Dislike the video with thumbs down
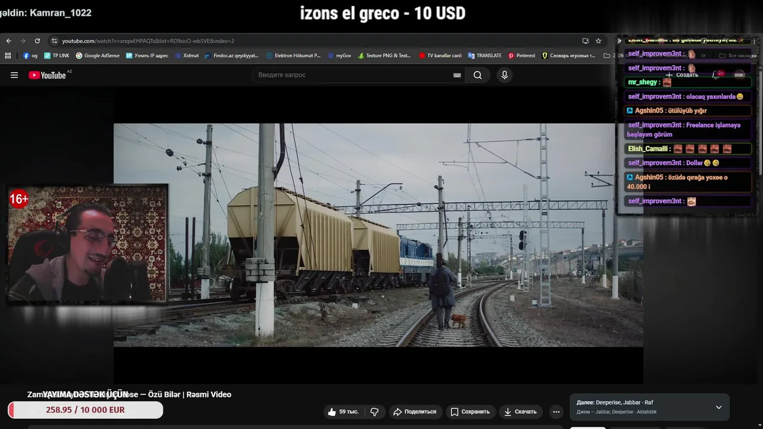This screenshot has width=763, height=429. pyautogui.click(x=374, y=412)
